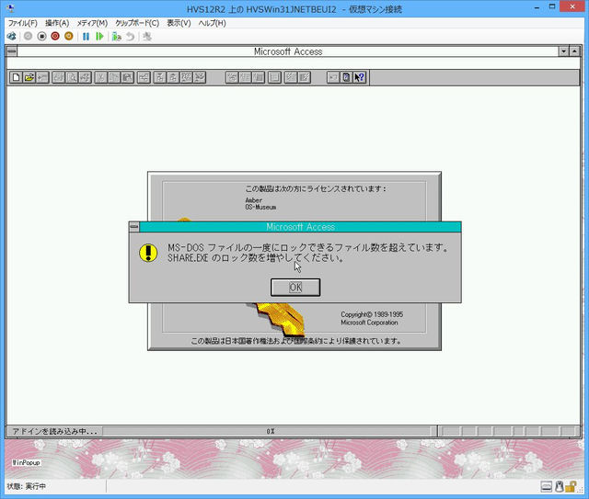Click Access Open Database folder icon

(29, 77)
